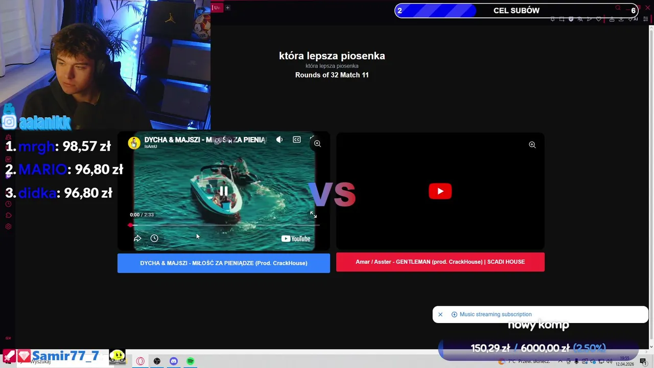Dismiss the Music streaming subscription popup
654x368 pixels.
(440, 314)
